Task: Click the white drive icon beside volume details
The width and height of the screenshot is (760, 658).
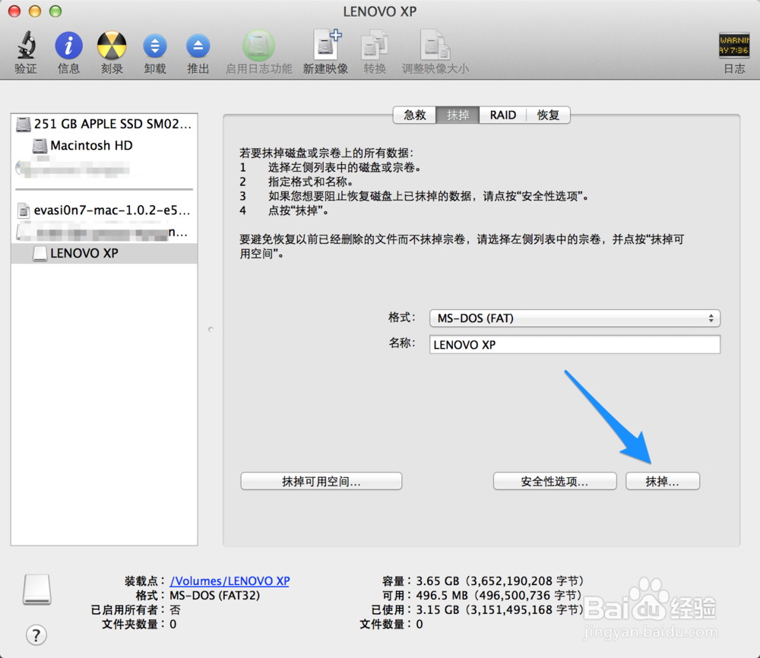Action: 36,590
